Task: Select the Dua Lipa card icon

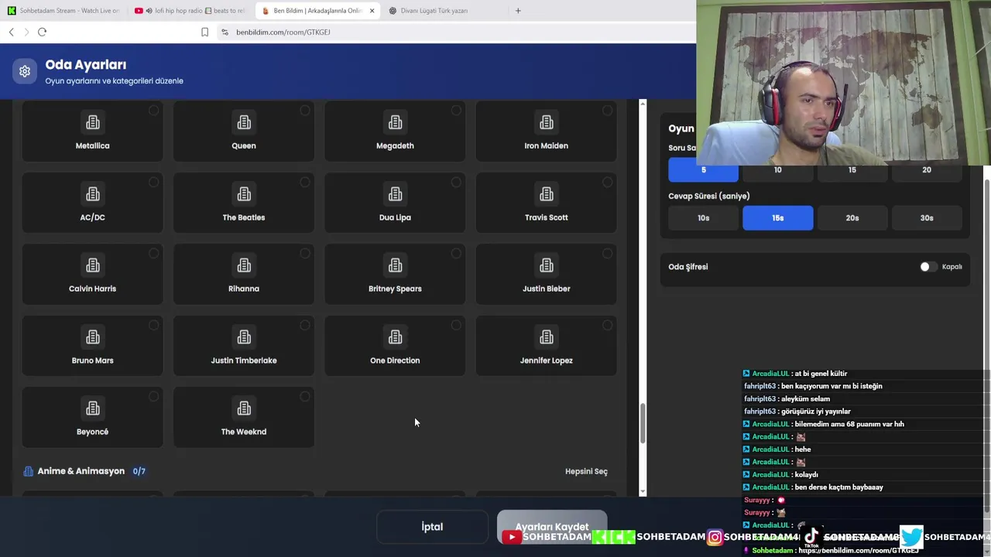Action: (x=395, y=194)
